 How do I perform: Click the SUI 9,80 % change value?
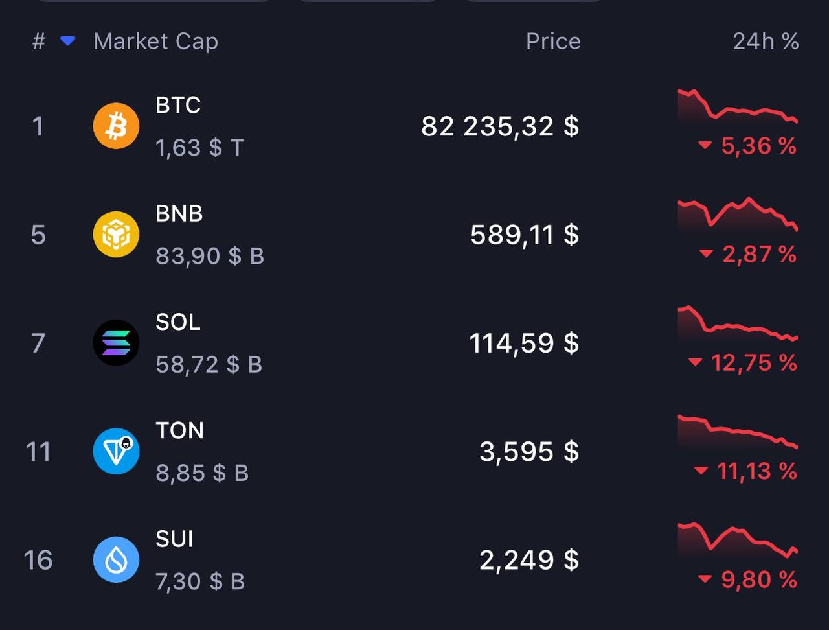click(x=758, y=579)
